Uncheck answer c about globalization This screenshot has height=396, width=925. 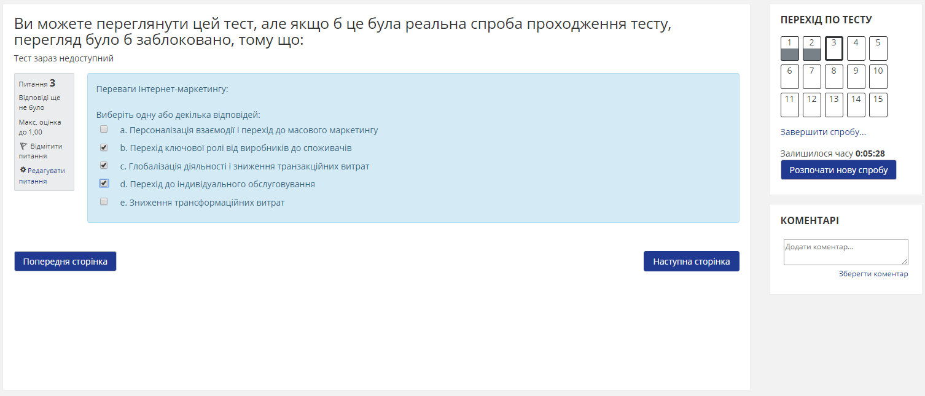(x=104, y=165)
